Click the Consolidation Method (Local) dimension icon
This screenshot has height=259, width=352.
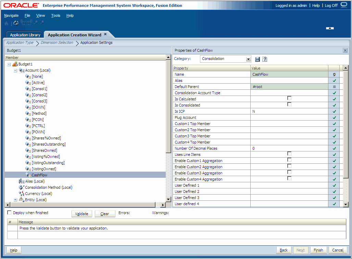(x=21, y=187)
